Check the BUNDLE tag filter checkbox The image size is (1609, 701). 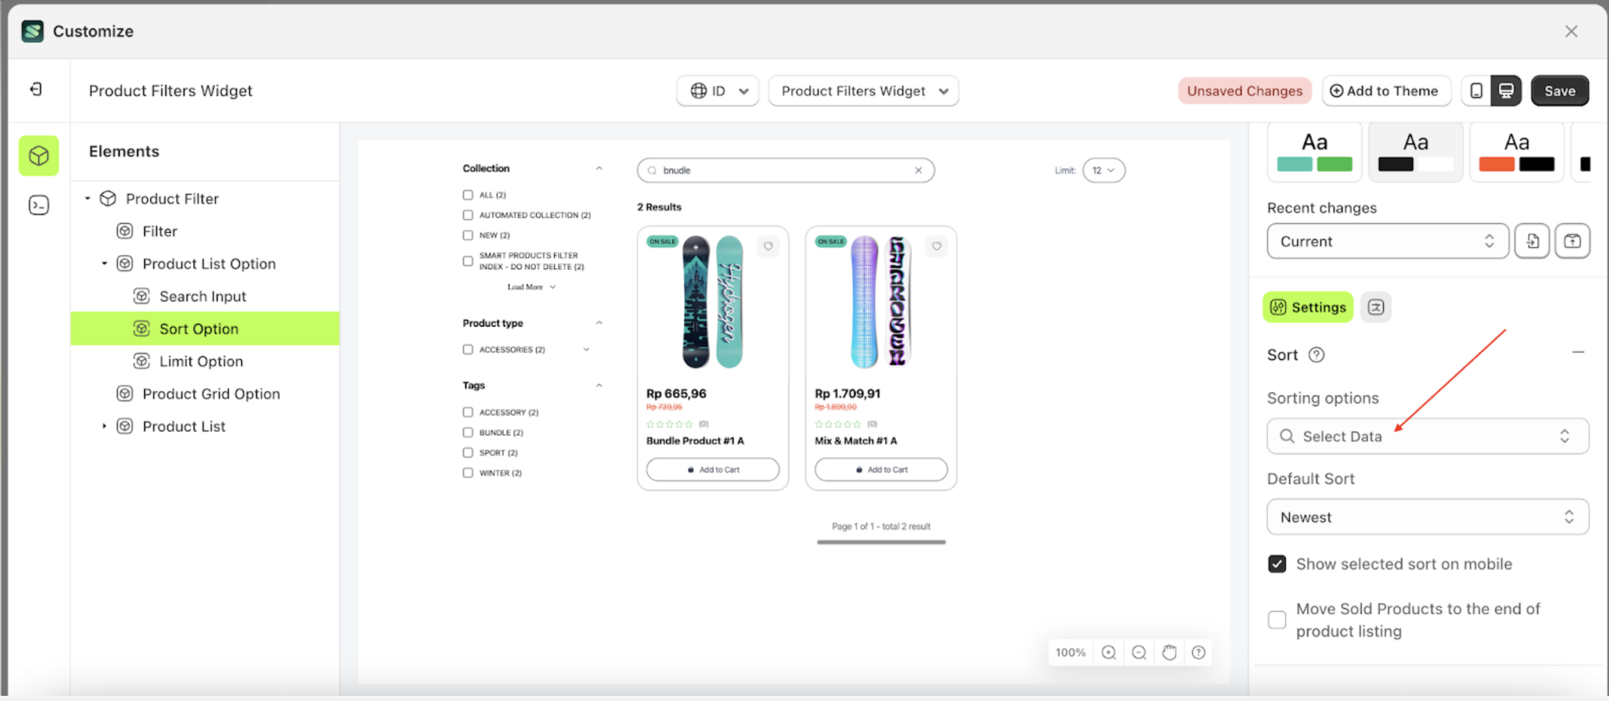(x=468, y=432)
